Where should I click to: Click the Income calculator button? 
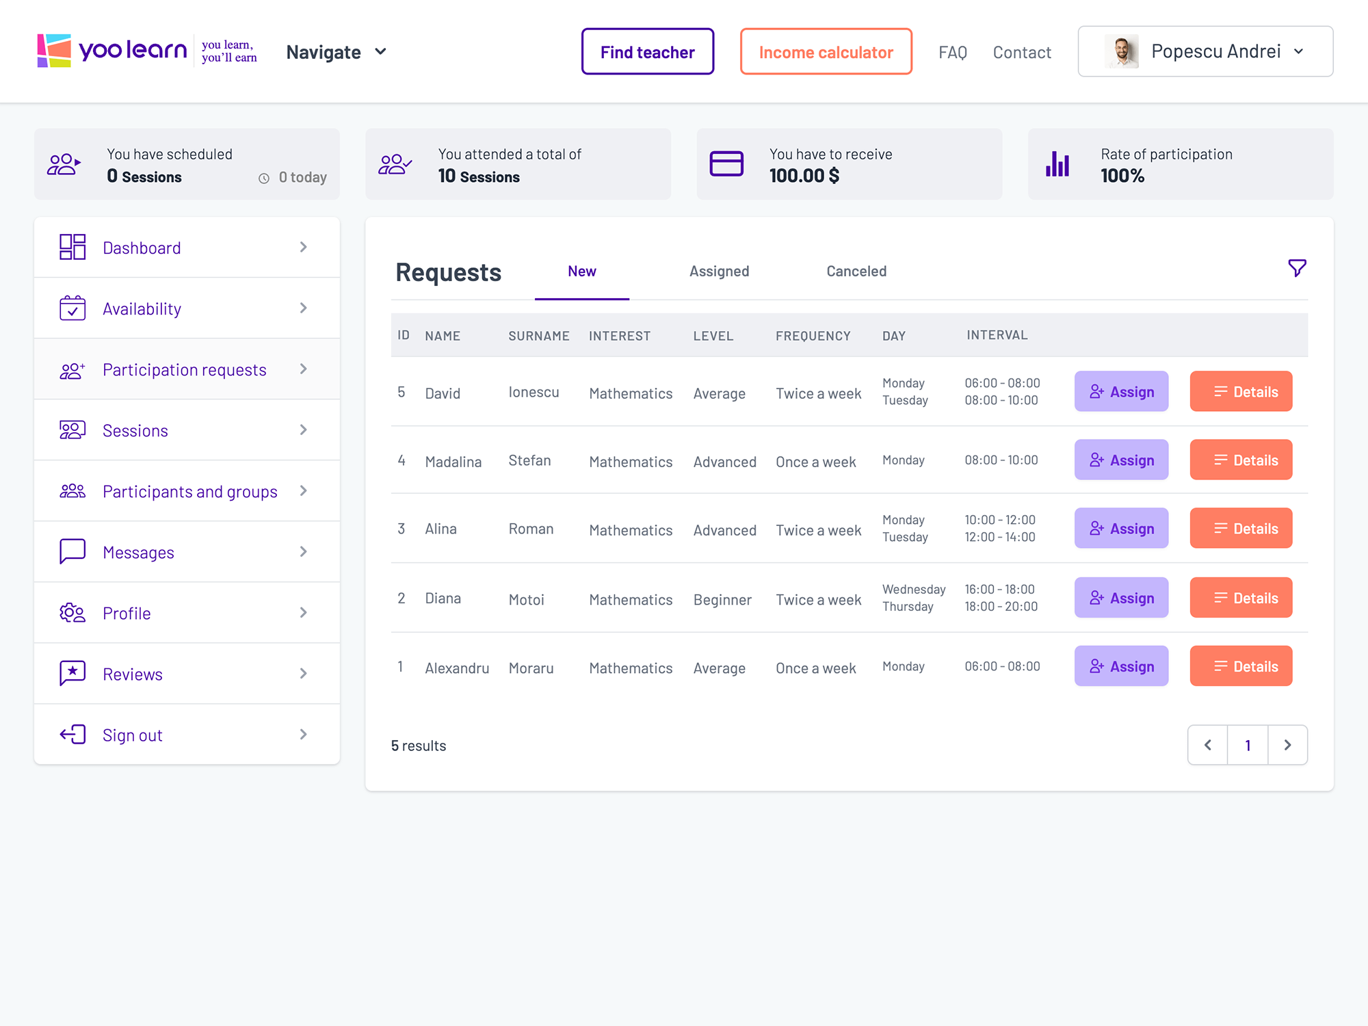tap(826, 52)
